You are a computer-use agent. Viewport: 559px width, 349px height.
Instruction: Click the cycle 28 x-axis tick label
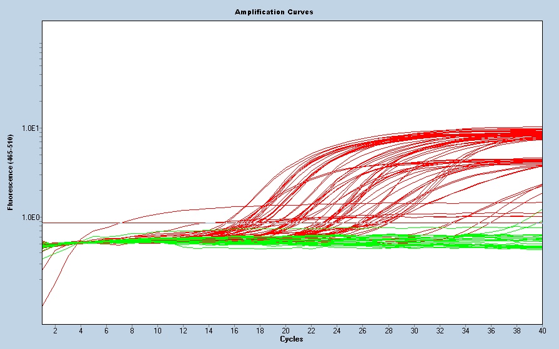(388, 330)
